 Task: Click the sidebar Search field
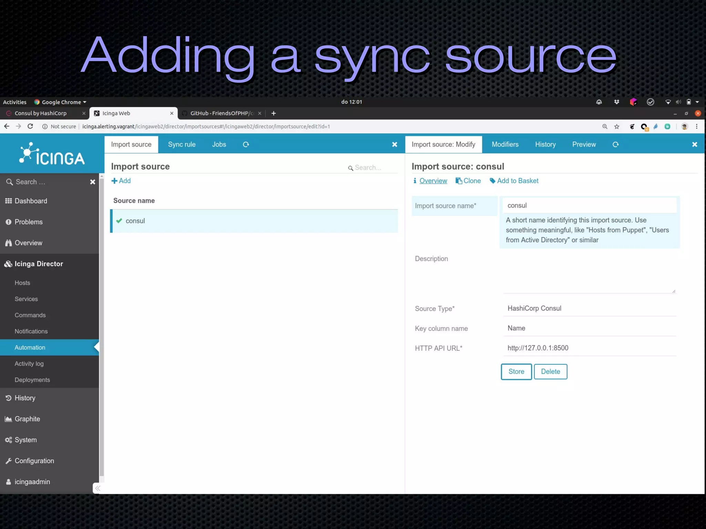click(x=48, y=182)
